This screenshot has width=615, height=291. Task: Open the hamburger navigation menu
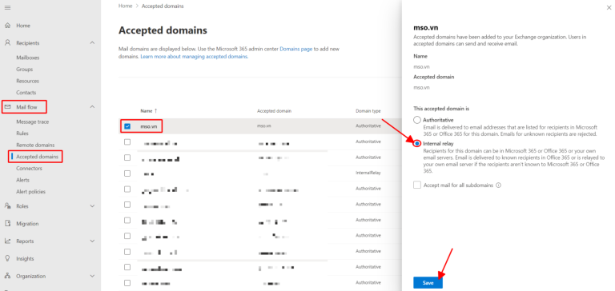[x=7, y=8]
